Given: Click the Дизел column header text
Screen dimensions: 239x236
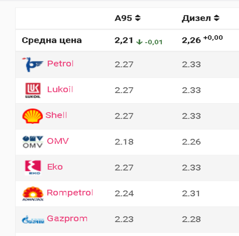Looking at the screenshot, I should pos(196,18).
